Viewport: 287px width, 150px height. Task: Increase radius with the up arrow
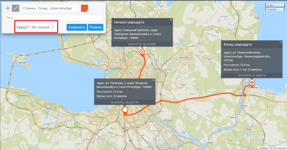[x=52, y=26]
